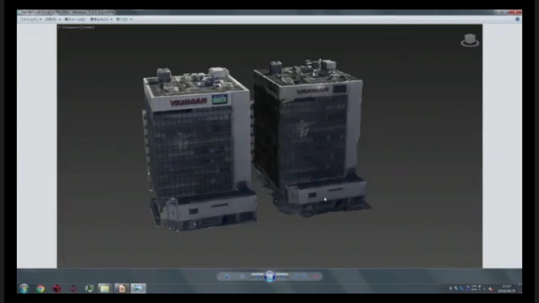Open the 電子メール(E) email menu item
539x303 pixels.
(x=75, y=19)
